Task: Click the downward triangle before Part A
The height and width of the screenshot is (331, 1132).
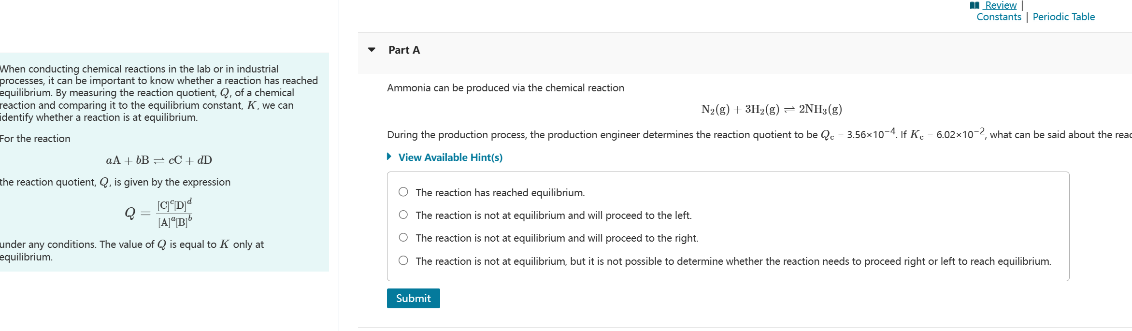Action: [x=371, y=49]
